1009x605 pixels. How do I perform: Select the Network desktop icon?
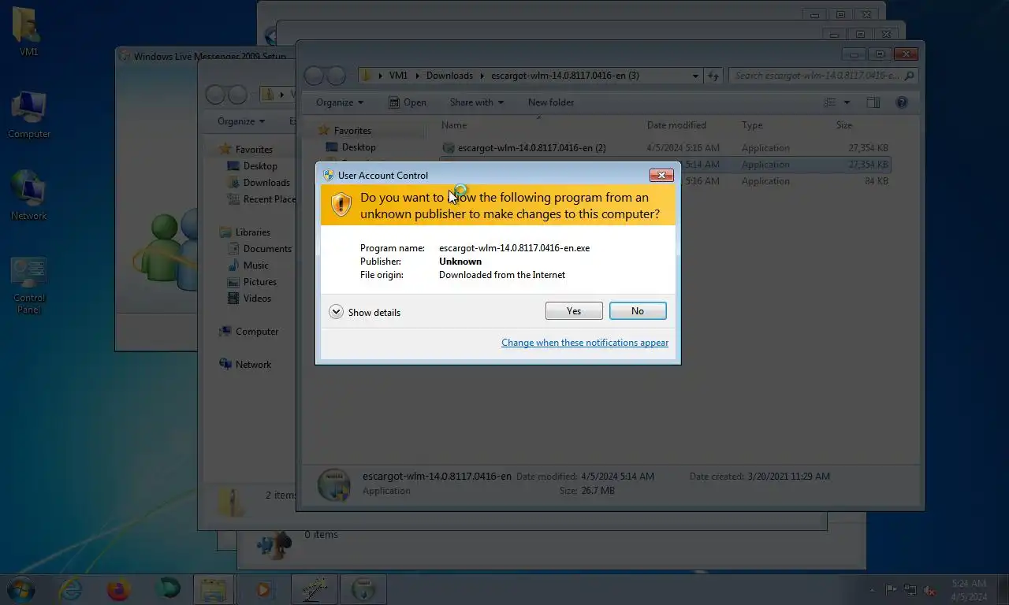tap(29, 195)
